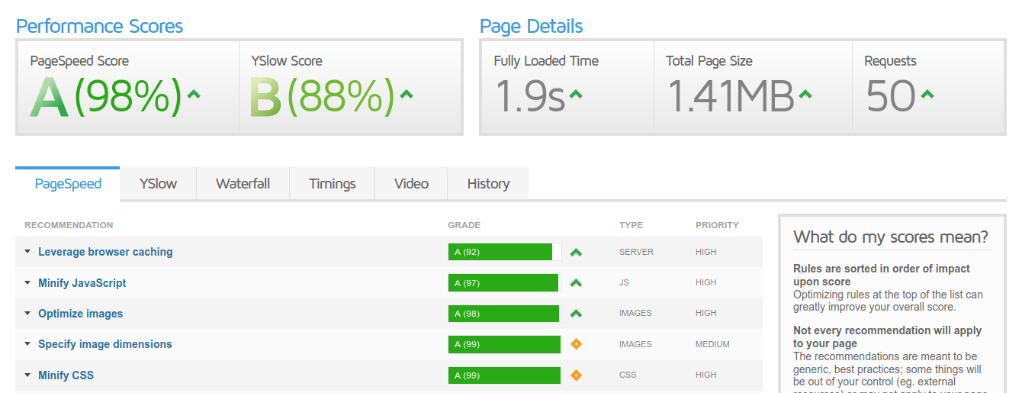The image size is (1022, 393).
Task: Click the 1.41MB total page size value
Action: [x=731, y=97]
